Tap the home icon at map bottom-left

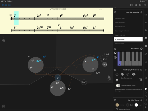3,106
